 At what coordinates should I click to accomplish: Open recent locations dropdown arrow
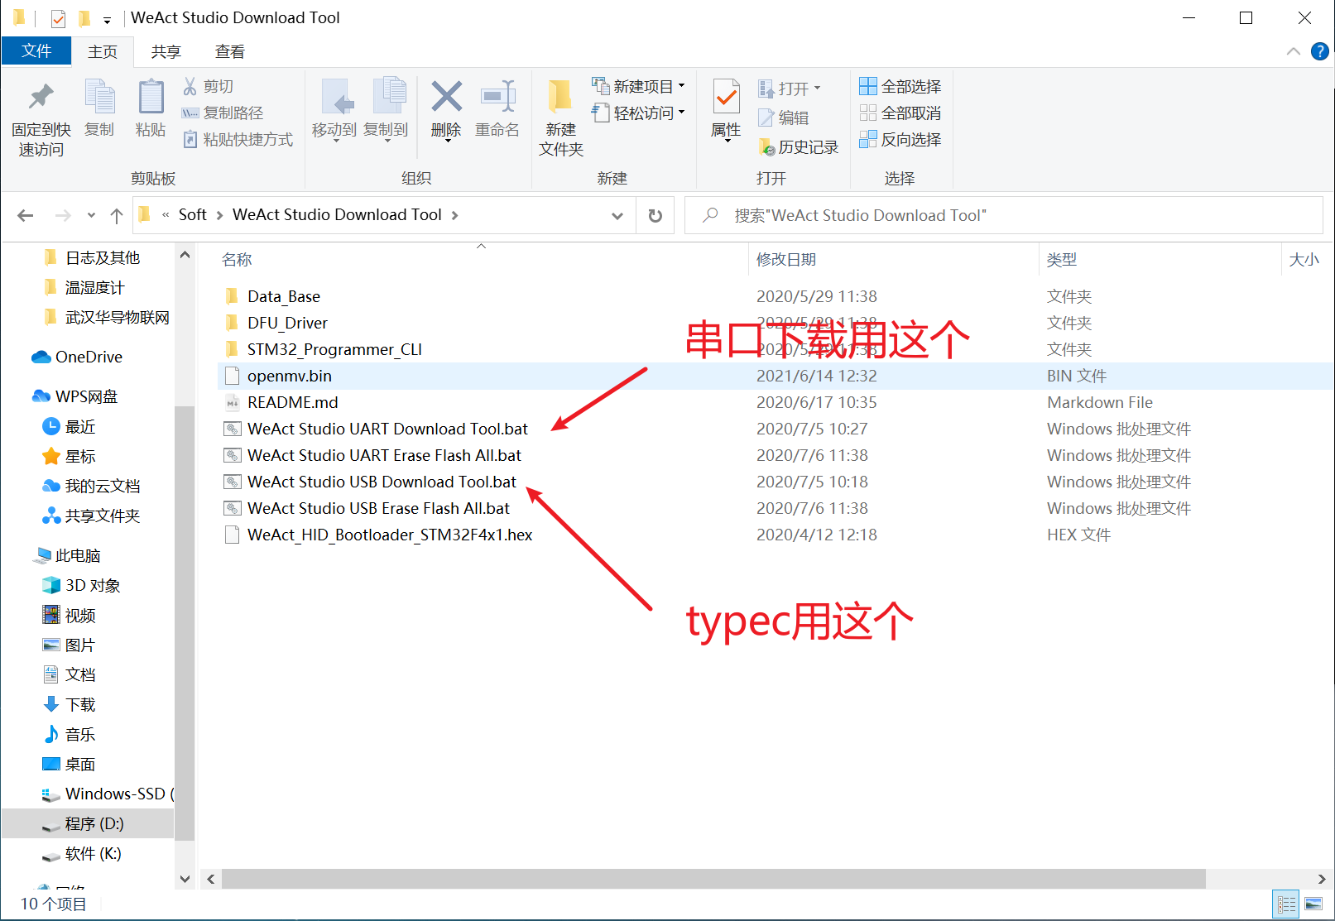pyautogui.click(x=91, y=215)
